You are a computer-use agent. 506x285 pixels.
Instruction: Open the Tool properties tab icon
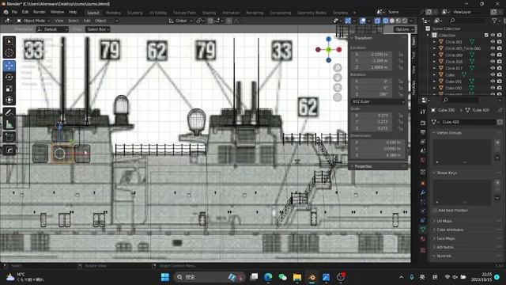pos(423,112)
